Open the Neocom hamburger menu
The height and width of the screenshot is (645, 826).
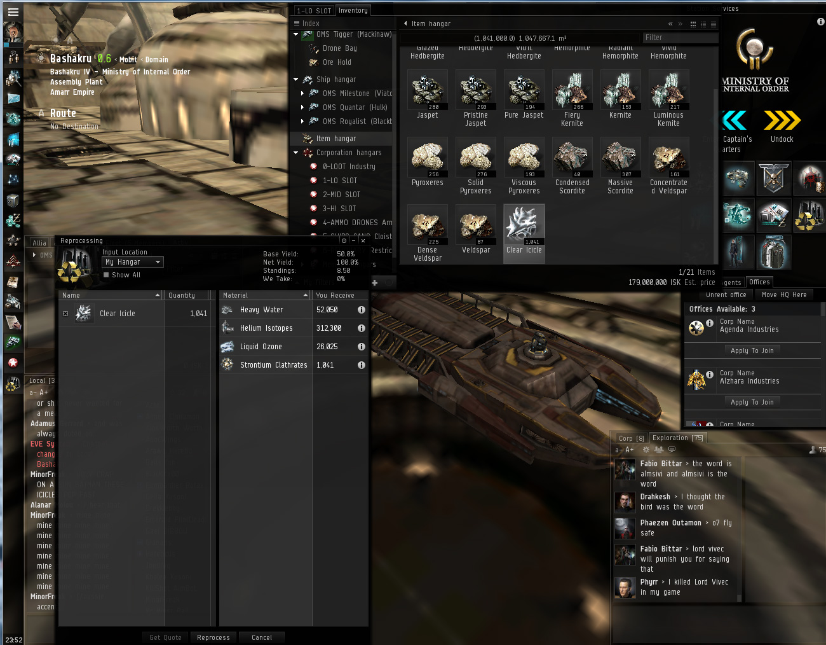(13, 11)
